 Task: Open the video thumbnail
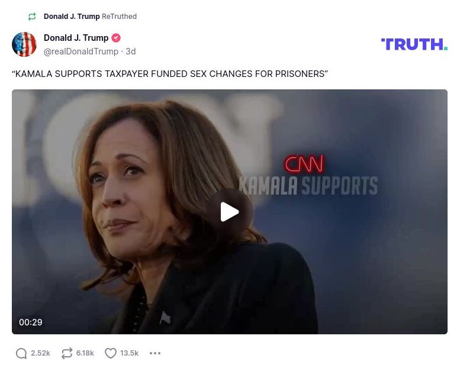(230, 212)
